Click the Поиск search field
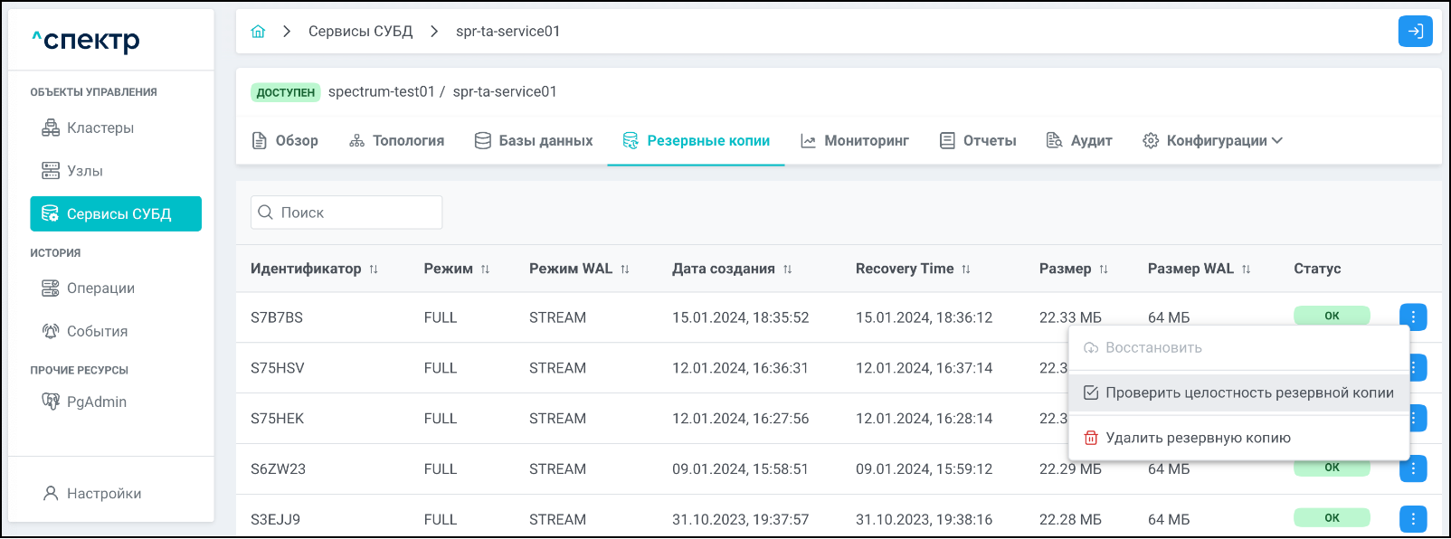 (x=346, y=213)
